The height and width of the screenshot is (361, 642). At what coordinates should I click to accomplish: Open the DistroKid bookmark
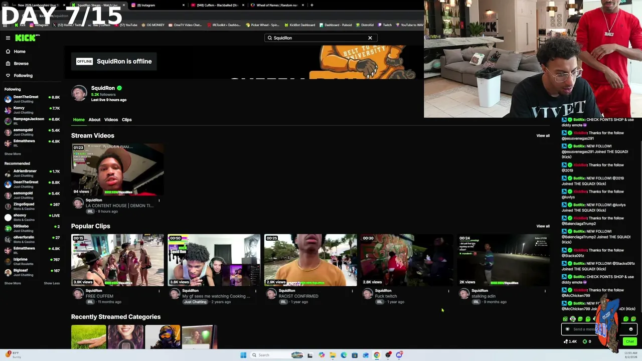pos(365,25)
